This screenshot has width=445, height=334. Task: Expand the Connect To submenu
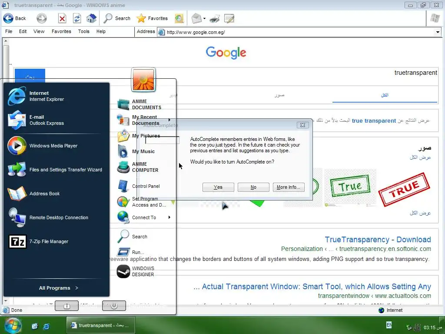[144, 217]
